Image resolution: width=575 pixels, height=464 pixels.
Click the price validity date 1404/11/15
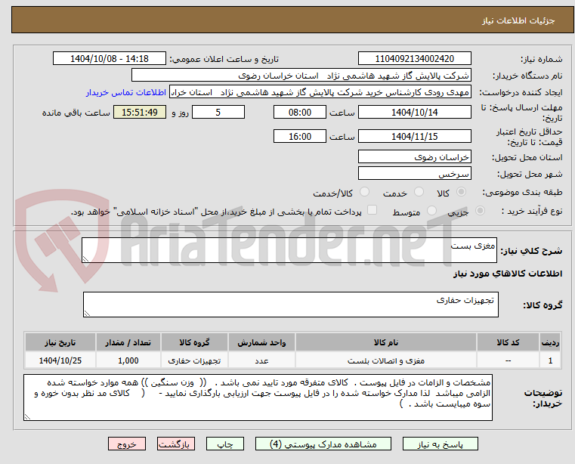pos(414,137)
